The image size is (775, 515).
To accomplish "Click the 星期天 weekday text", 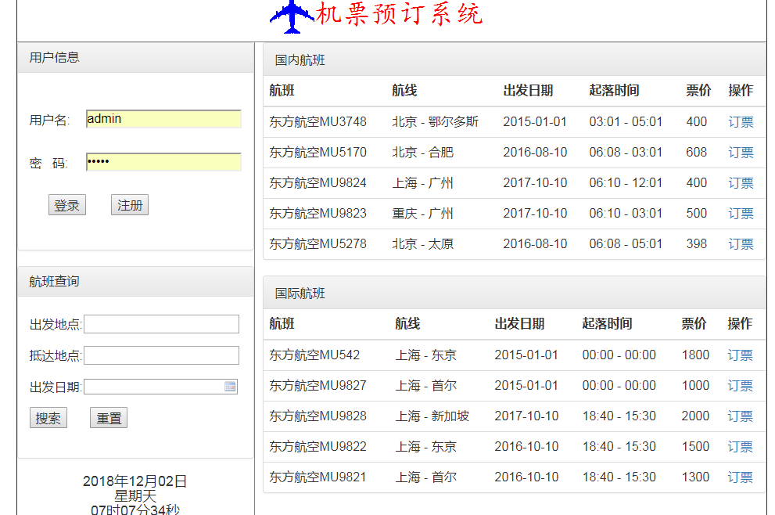I will point(135,495).
